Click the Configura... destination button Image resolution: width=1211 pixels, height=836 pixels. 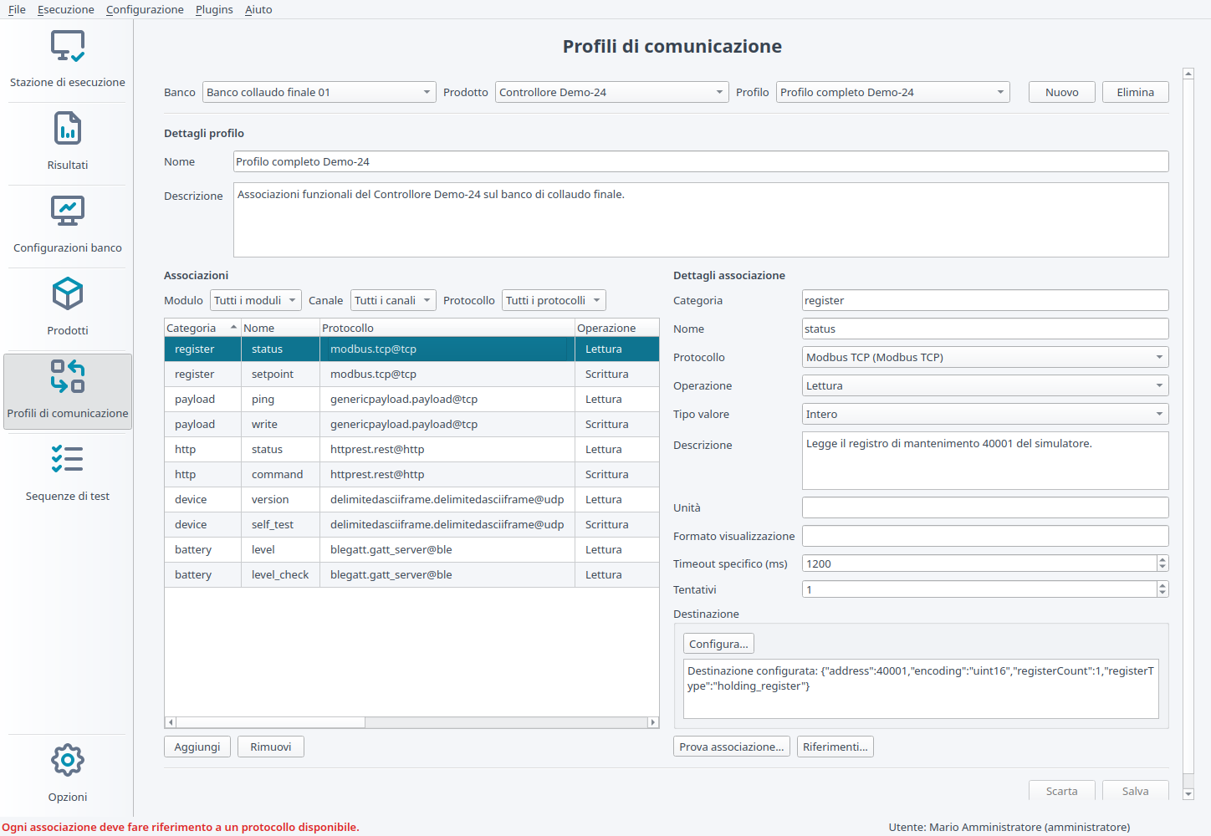718,644
